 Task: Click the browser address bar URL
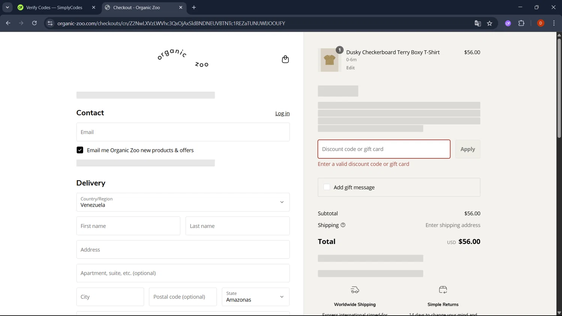click(171, 23)
